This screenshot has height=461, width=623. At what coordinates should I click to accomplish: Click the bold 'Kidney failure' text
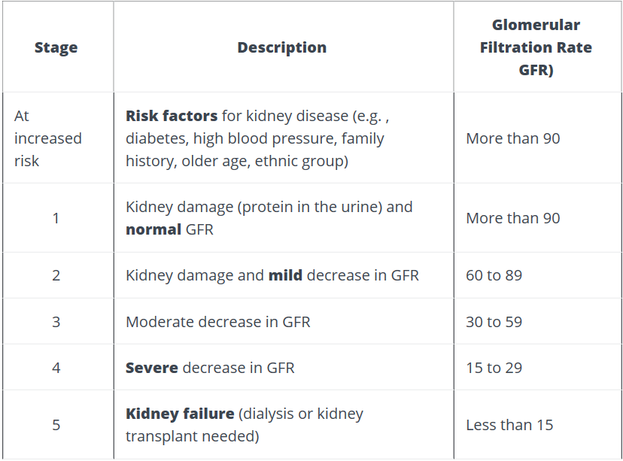pos(180,414)
